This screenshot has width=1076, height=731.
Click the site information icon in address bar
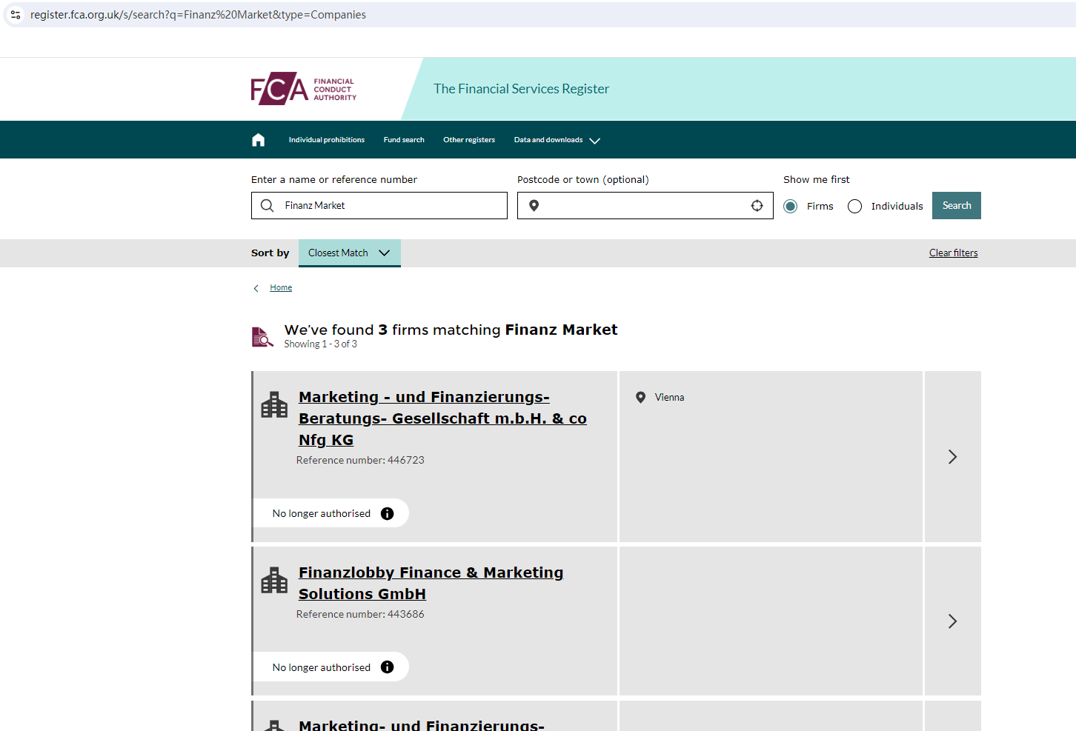pos(16,15)
